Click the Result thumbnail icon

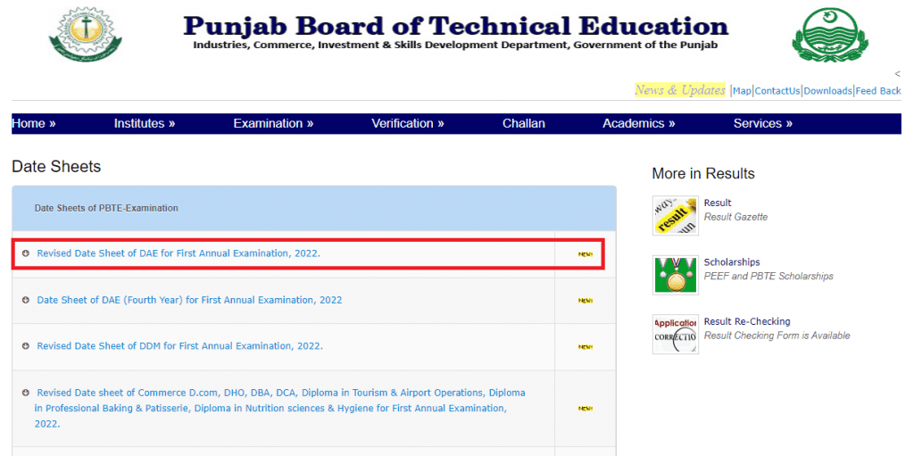pos(675,215)
